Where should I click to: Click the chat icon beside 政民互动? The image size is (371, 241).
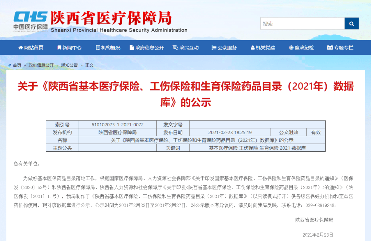[175, 48]
